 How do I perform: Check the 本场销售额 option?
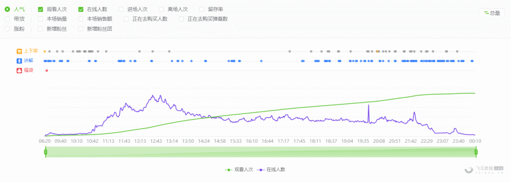point(81,19)
